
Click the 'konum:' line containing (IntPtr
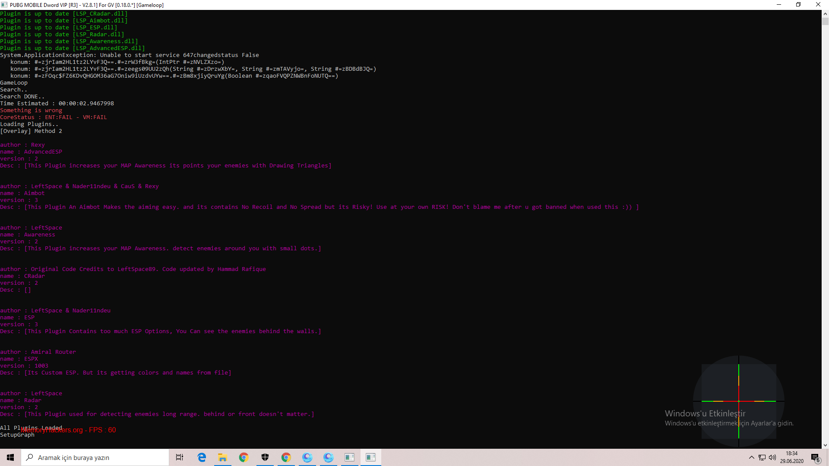[117, 62]
